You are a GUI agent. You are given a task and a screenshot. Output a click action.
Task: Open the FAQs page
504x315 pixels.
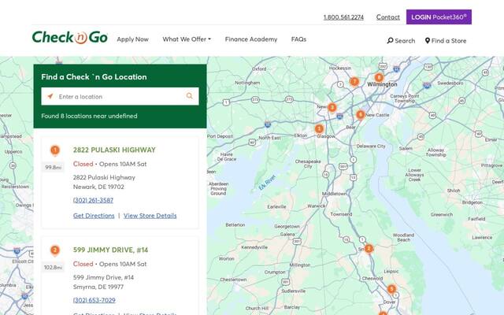click(298, 39)
